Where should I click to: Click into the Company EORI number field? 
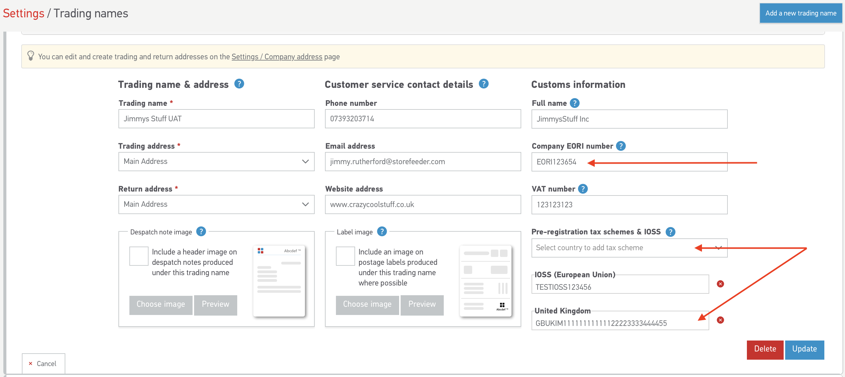point(629,161)
